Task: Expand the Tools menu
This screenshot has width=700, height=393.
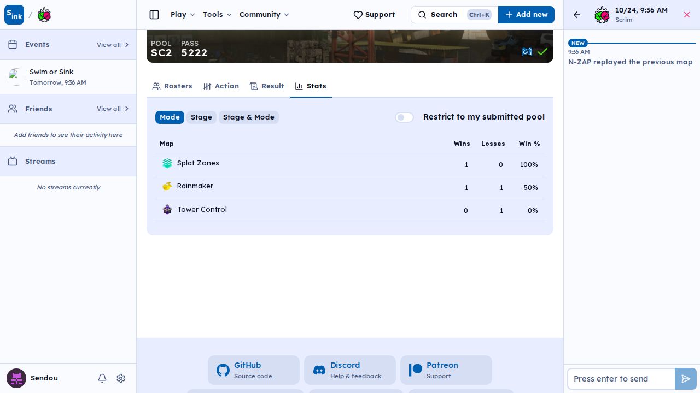Action: [217, 15]
